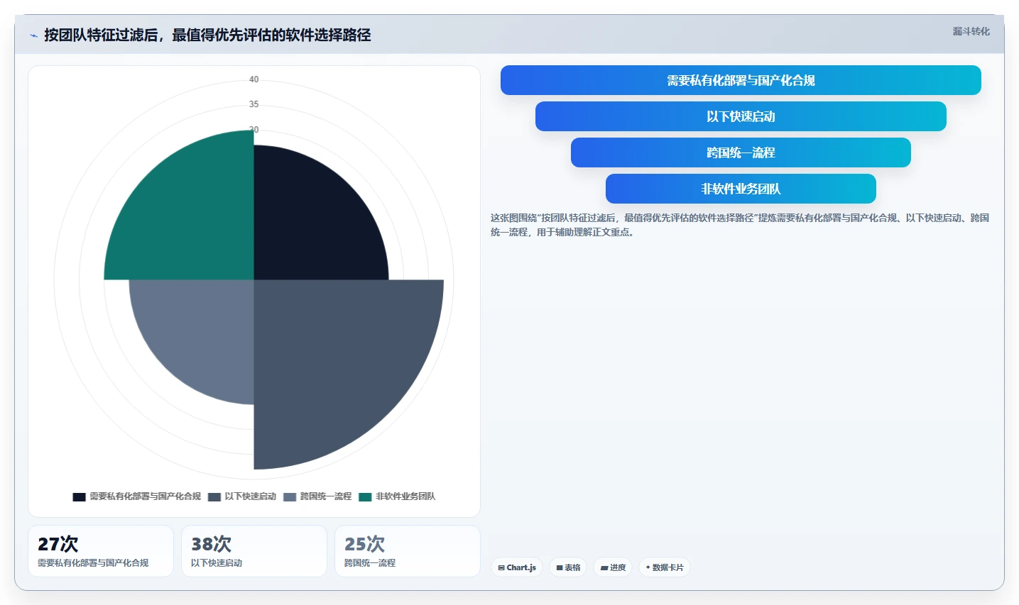
Task: Click the axis label 35
Action: coord(254,104)
